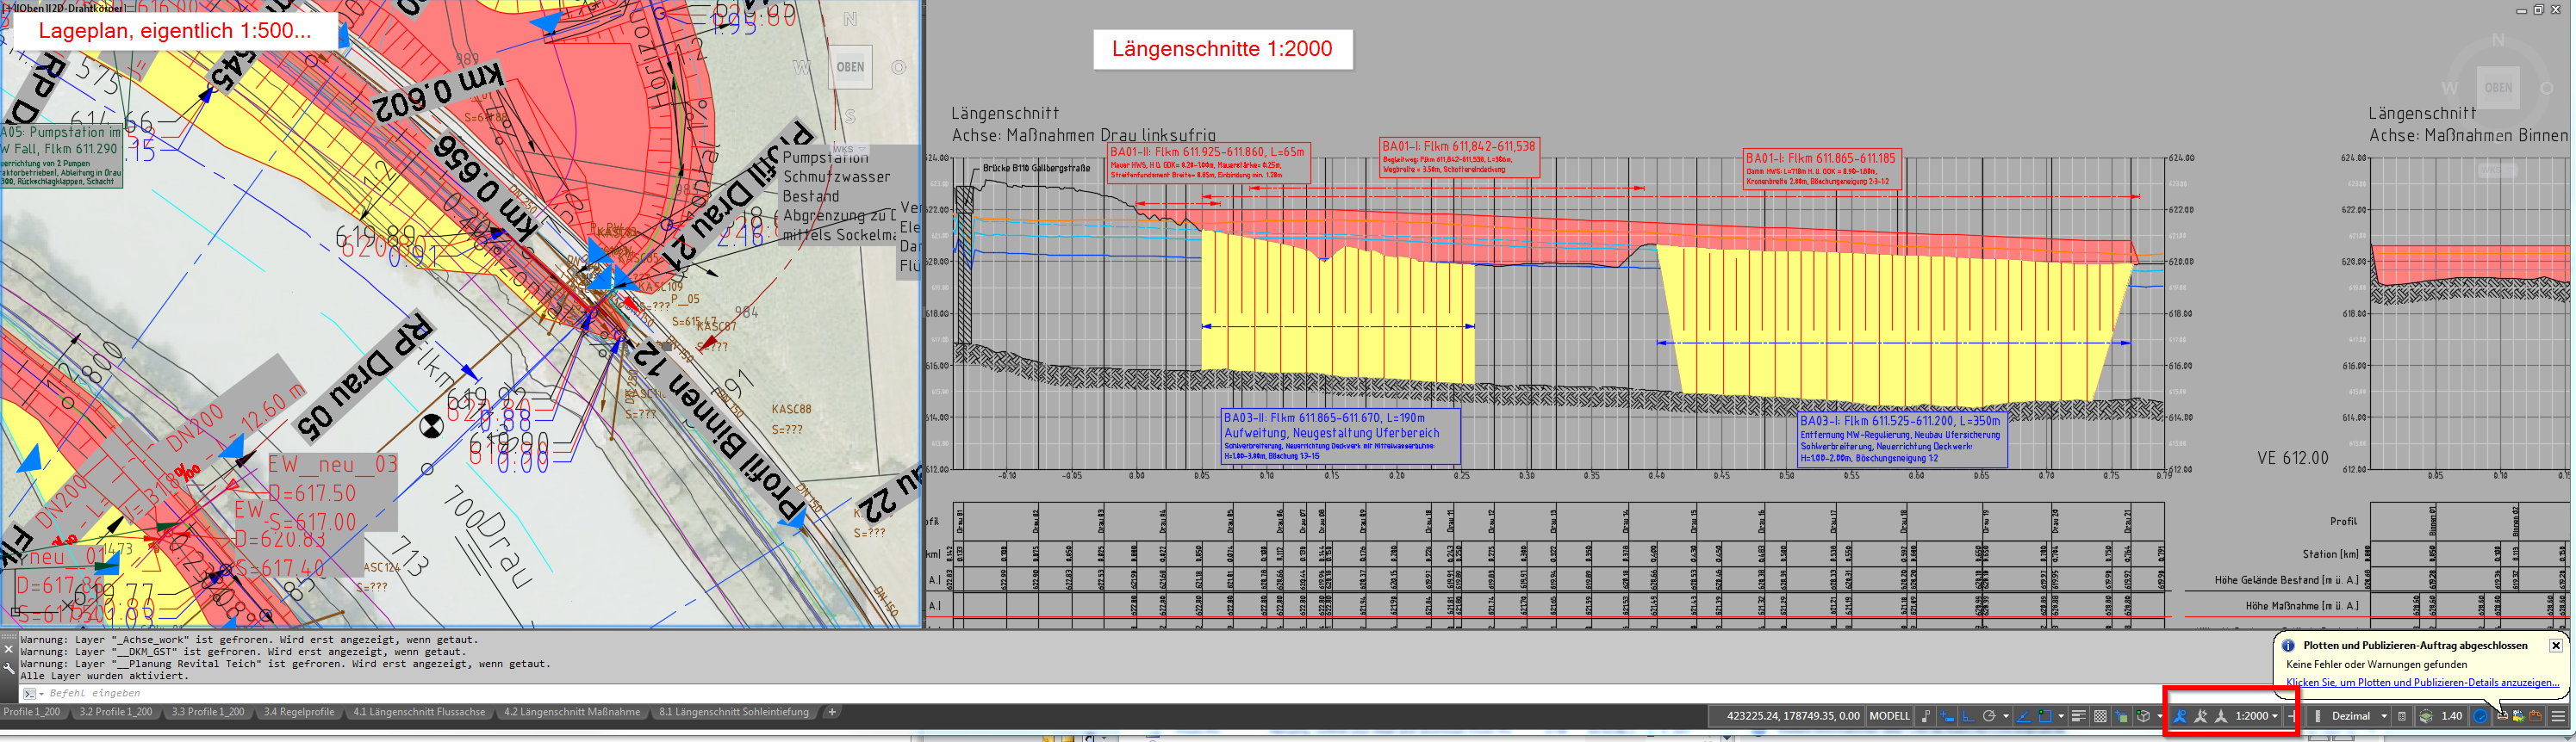Open the 4.1 Längenschnitt Flussachse tab

pyautogui.click(x=419, y=712)
